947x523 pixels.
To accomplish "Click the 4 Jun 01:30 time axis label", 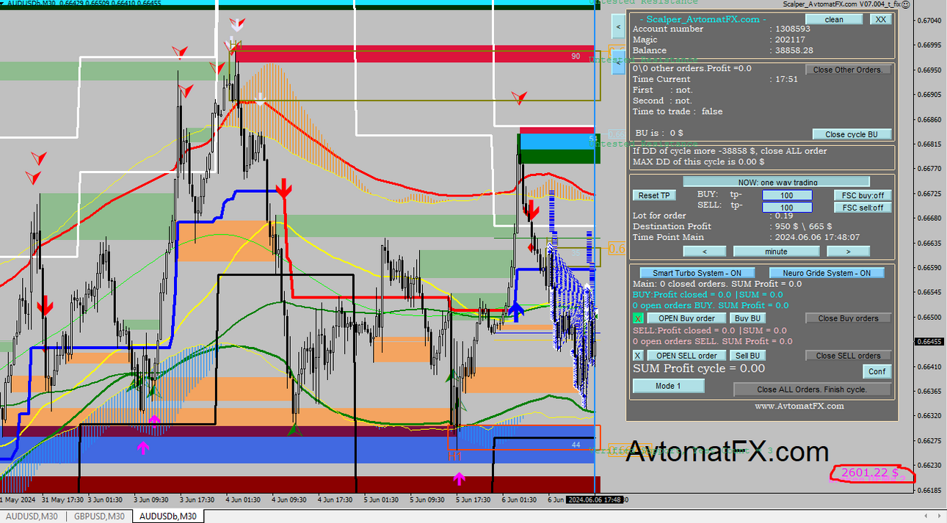I will 244,500.
